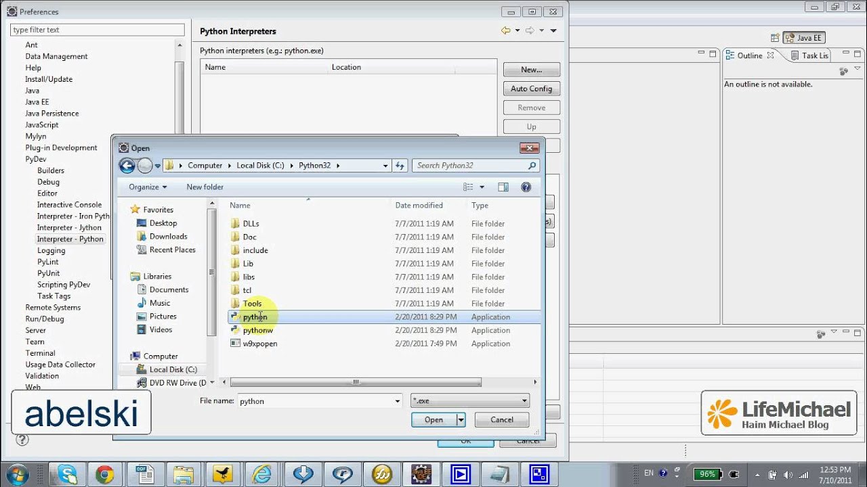Open the split arrow beside Open button
The height and width of the screenshot is (487, 867).
click(x=461, y=420)
